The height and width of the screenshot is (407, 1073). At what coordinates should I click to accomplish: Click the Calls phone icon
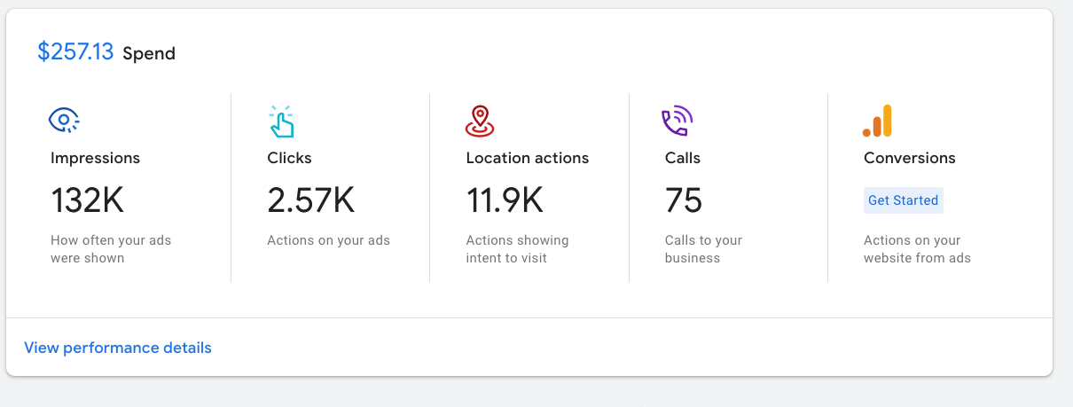click(x=677, y=121)
